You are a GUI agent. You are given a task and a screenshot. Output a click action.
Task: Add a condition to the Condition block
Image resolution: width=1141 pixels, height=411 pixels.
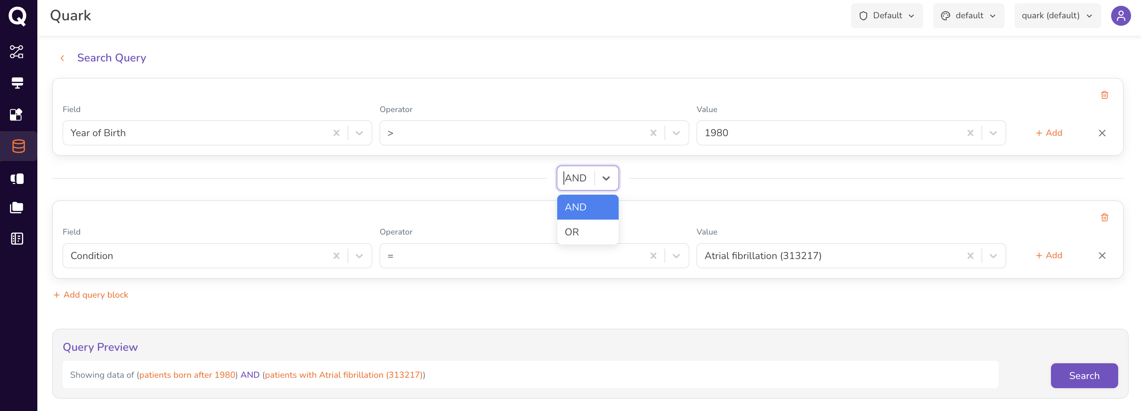[1048, 255]
